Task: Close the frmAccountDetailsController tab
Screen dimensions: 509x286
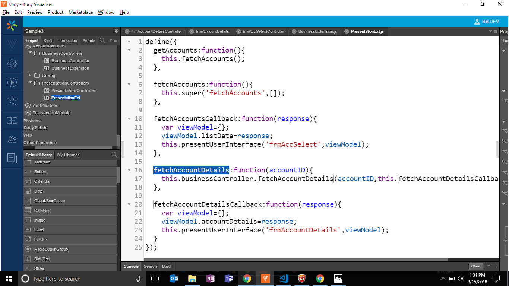Action: click(x=127, y=32)
